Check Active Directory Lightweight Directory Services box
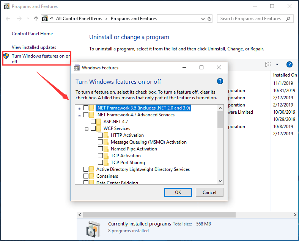The image size is (299, 241). pyautogui.click(x=86, y=169)
